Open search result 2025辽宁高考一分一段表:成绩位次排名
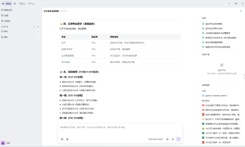The height and width of the screenshot is (147, 245). point(221,133)
